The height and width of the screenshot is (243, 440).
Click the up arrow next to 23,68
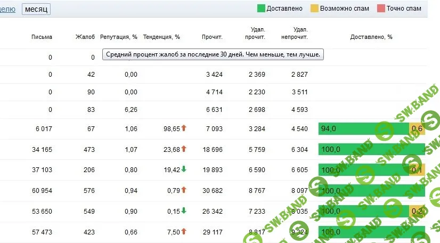click(x=184, y=149)
